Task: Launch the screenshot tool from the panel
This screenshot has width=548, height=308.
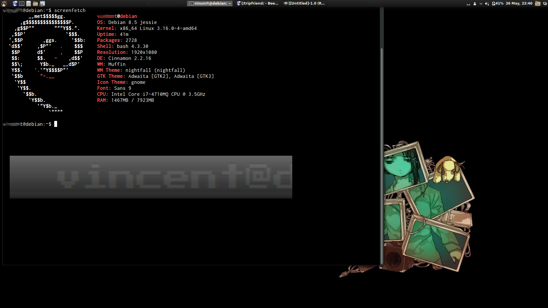Action: [x=42, y=3]
